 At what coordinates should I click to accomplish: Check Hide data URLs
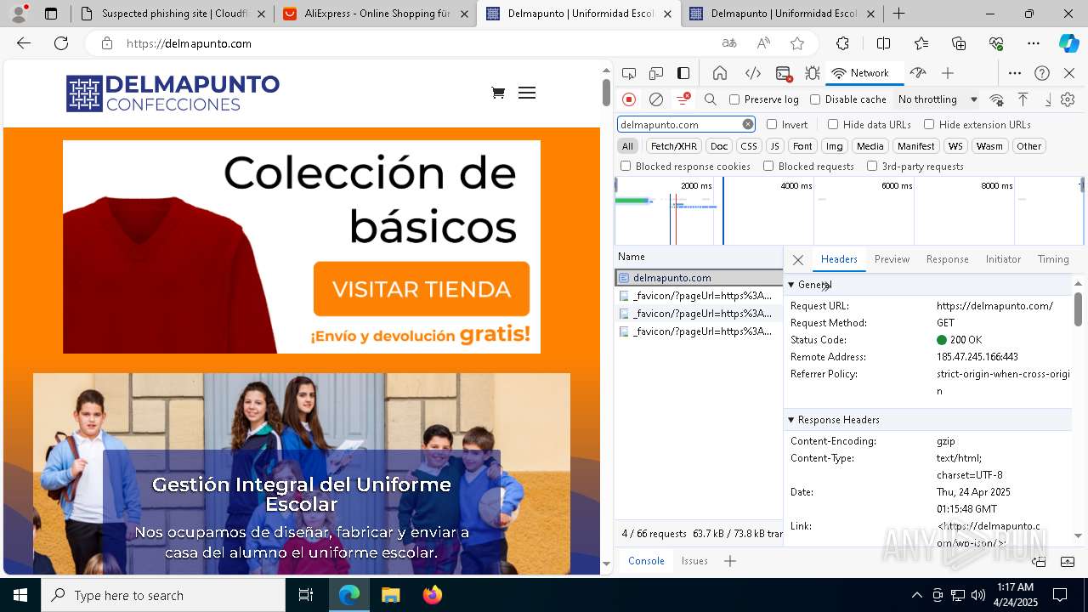click(x=833, y=124)
